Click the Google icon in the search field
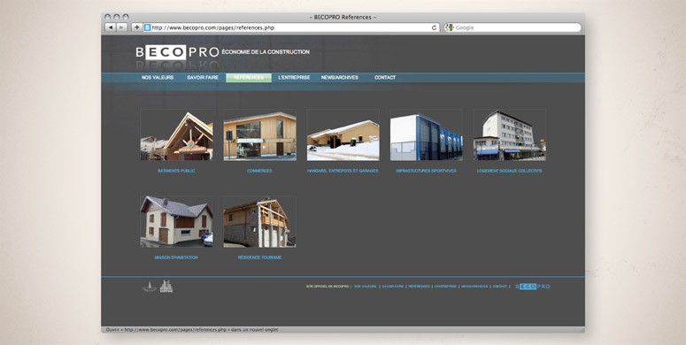The height and width of the screenshot is (345, 686). point(450,27)
